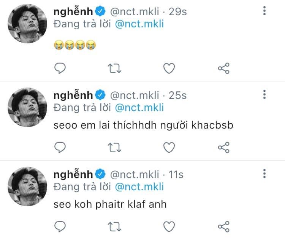
Task: Open @nct.mkli mention in the 25s tweet
Action: point(139,108)
